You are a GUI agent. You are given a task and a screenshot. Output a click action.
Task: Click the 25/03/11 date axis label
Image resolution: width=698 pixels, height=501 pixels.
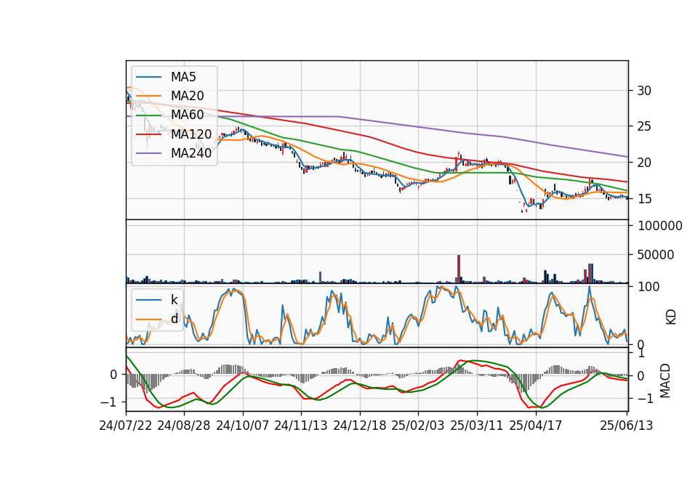point(477,425)
